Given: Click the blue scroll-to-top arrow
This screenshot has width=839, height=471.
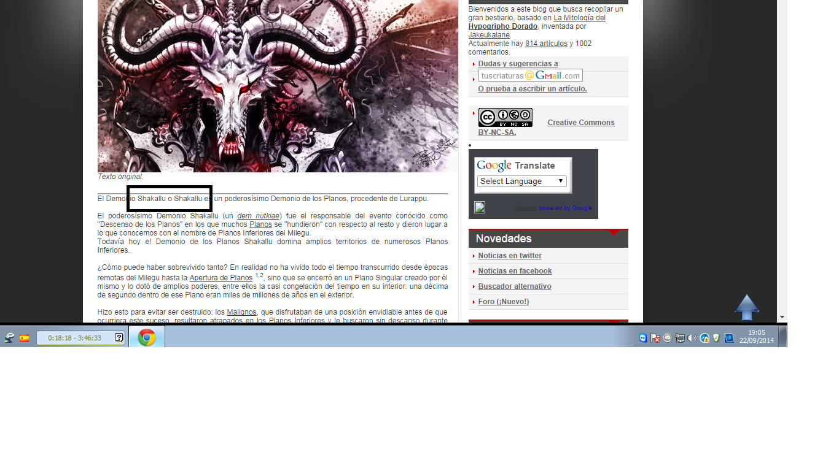Looking at the screenshot, I should click(747, 307).
